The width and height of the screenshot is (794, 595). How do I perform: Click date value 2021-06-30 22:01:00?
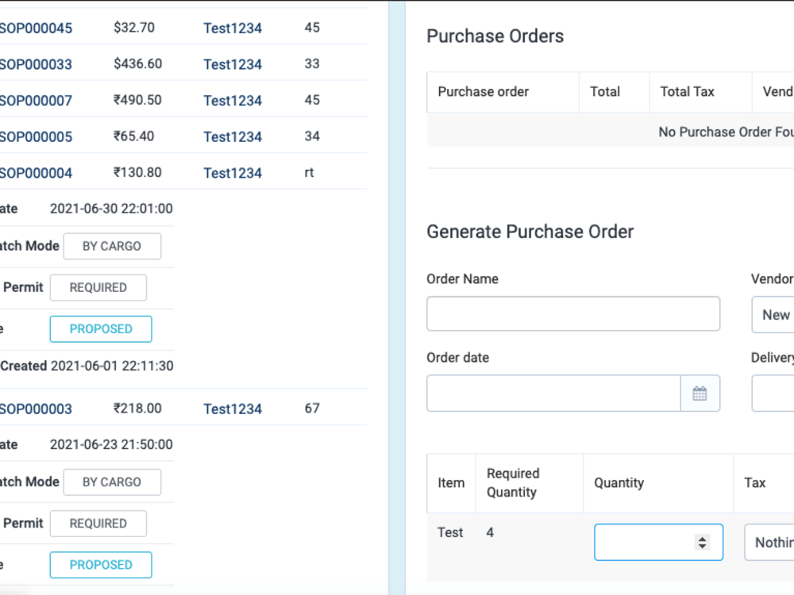(x=111, y=209)
